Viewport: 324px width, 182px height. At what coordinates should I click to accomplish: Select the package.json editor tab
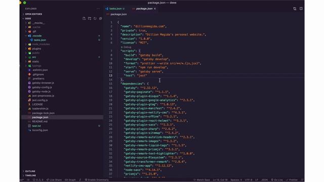[x=144, y=9]
